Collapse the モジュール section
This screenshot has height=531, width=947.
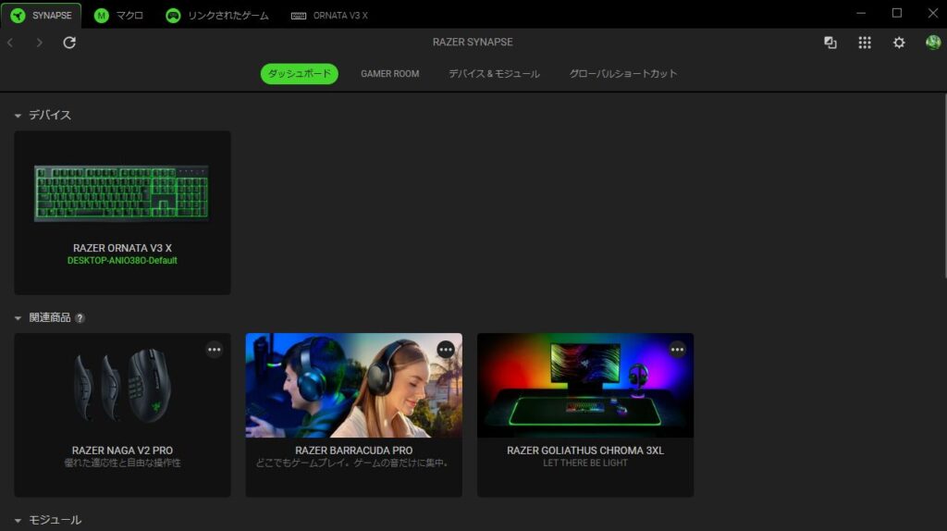coord(18,521)
